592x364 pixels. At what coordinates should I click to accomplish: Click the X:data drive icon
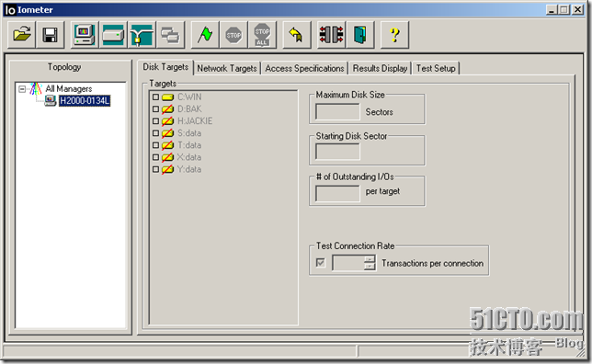click(167, 157)
